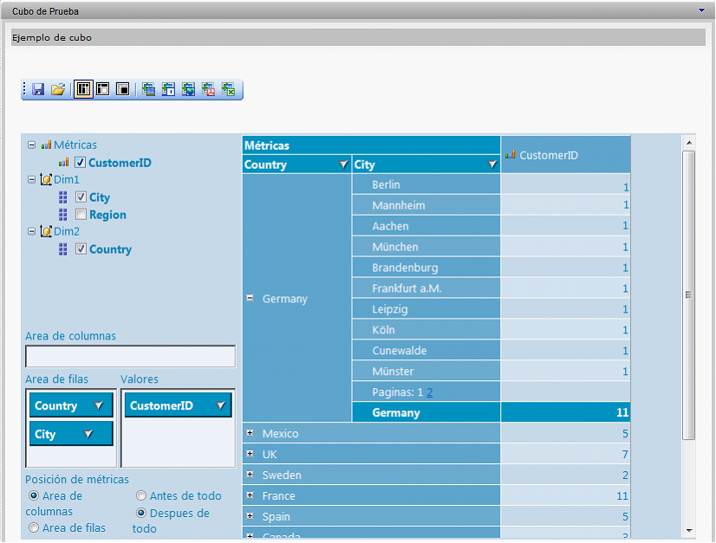Select the third layout icon in toolbar
The width and height of the screenshot is (716, 543).
122,89
